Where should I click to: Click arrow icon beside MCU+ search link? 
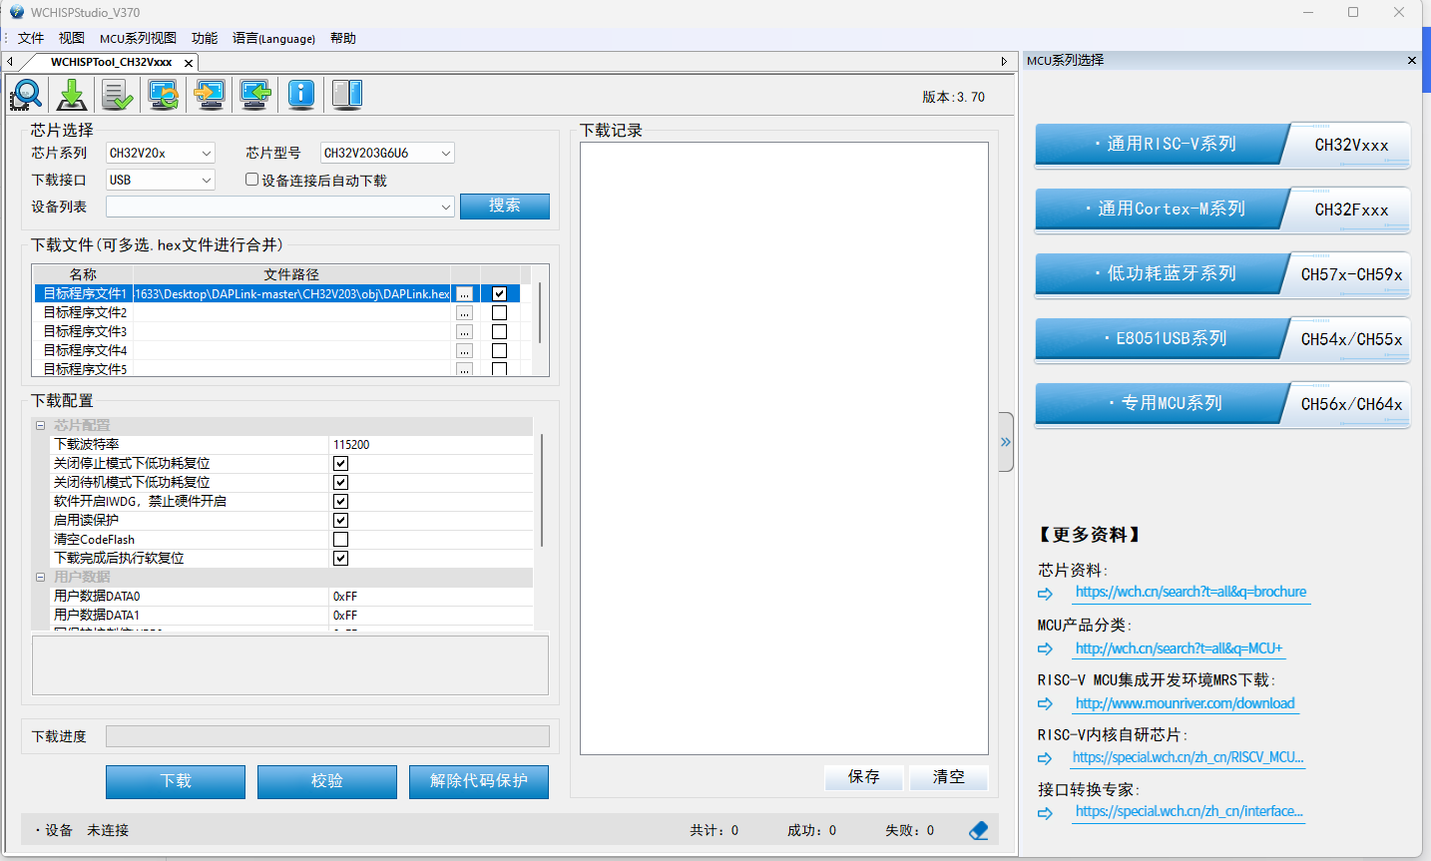(1045, 648)
